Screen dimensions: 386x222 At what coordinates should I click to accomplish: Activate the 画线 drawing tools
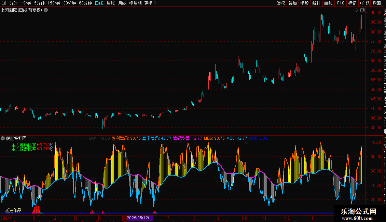coord(328,3)
